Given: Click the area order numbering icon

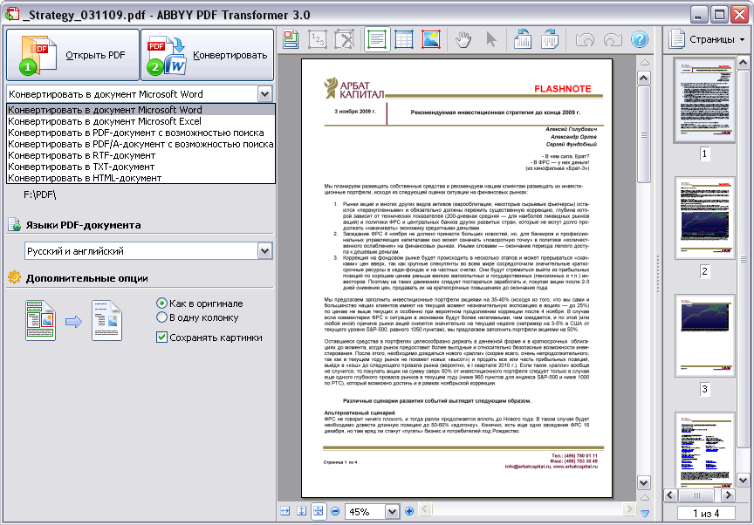Looking at the screenshot, I should pos(318,39).
